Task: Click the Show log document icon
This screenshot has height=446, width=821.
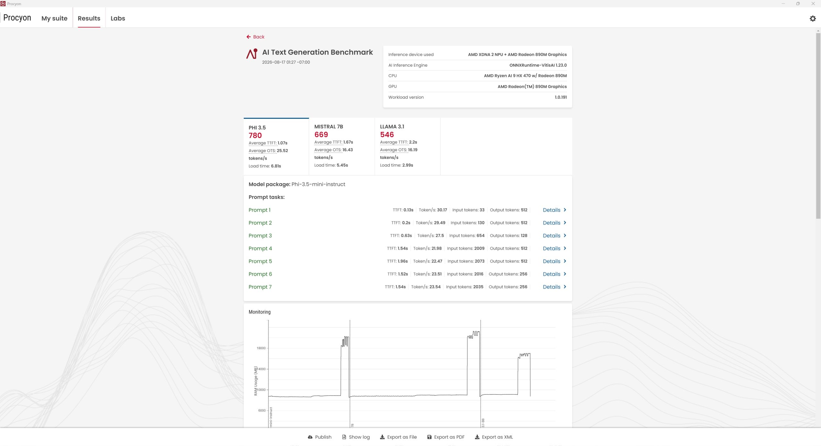Action: point(344,437)
